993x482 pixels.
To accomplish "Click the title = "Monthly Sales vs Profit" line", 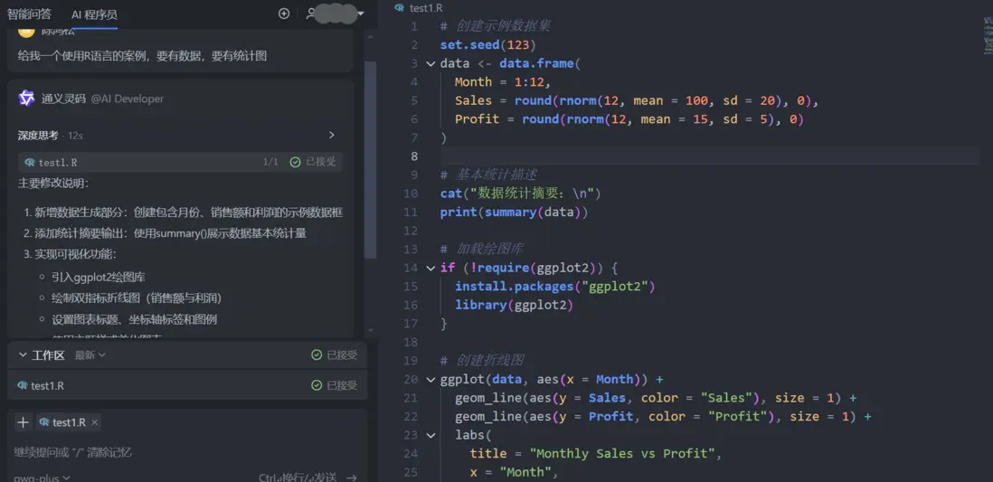I will [596, 453].
